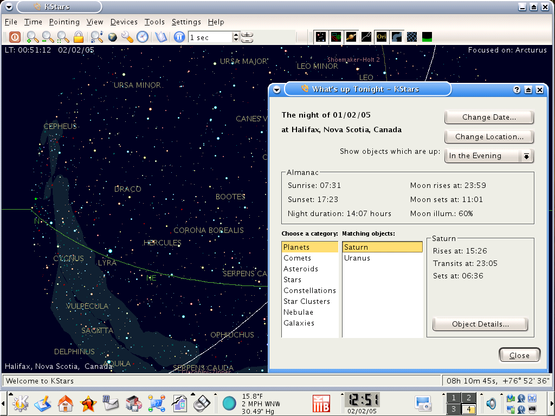Open the wrench configure icon
555x416 pixels.
tap(127, 37)
